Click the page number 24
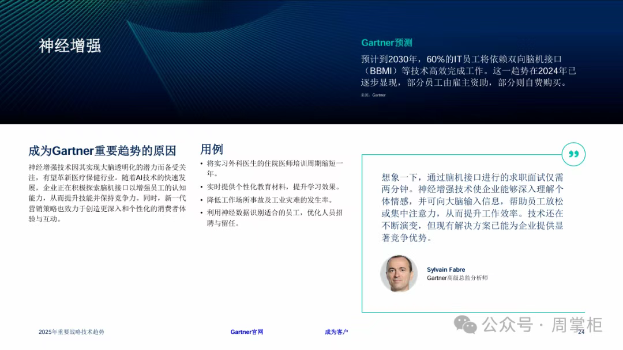623x350 pixels. pyautogui.click(x=581, y=332)
